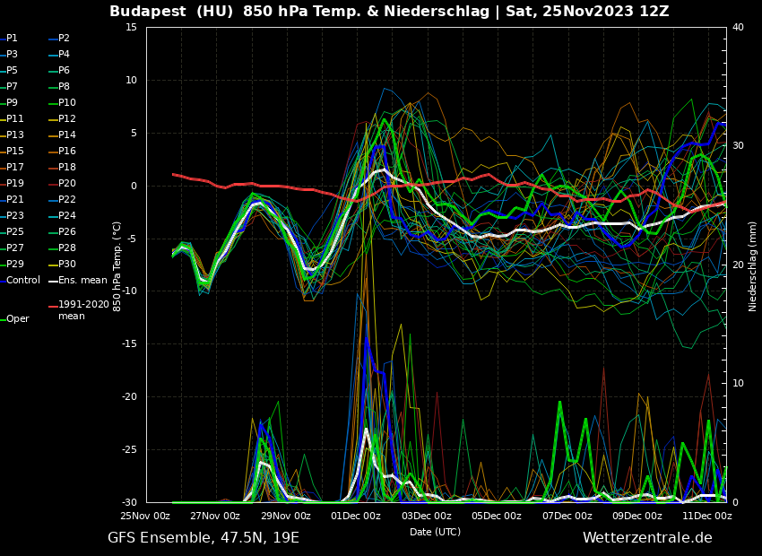762x556 pixels.
Task: Select the 11Dec 00z date tick
Action: (x=706, y=516)
